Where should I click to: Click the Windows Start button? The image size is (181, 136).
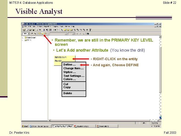click(x=25, y=126)
